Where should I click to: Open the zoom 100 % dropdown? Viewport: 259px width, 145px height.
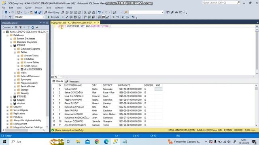coord(61,77)
